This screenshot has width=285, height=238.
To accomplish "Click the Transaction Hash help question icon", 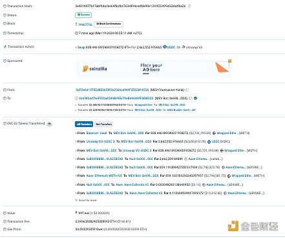I will point(5,6).
